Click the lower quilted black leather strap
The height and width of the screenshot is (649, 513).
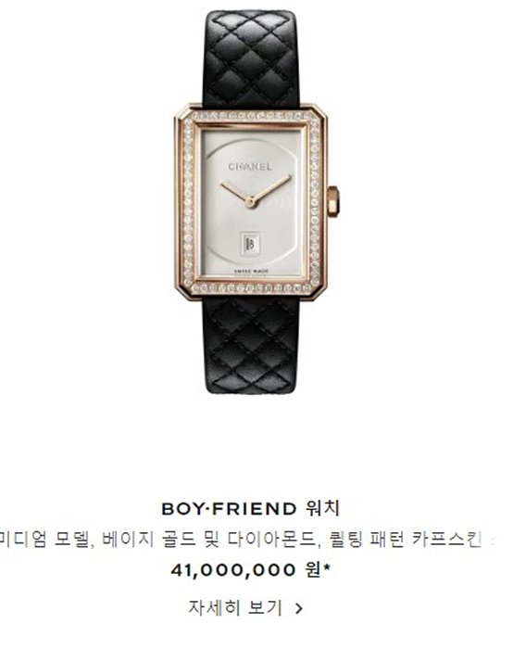point(251,345)
